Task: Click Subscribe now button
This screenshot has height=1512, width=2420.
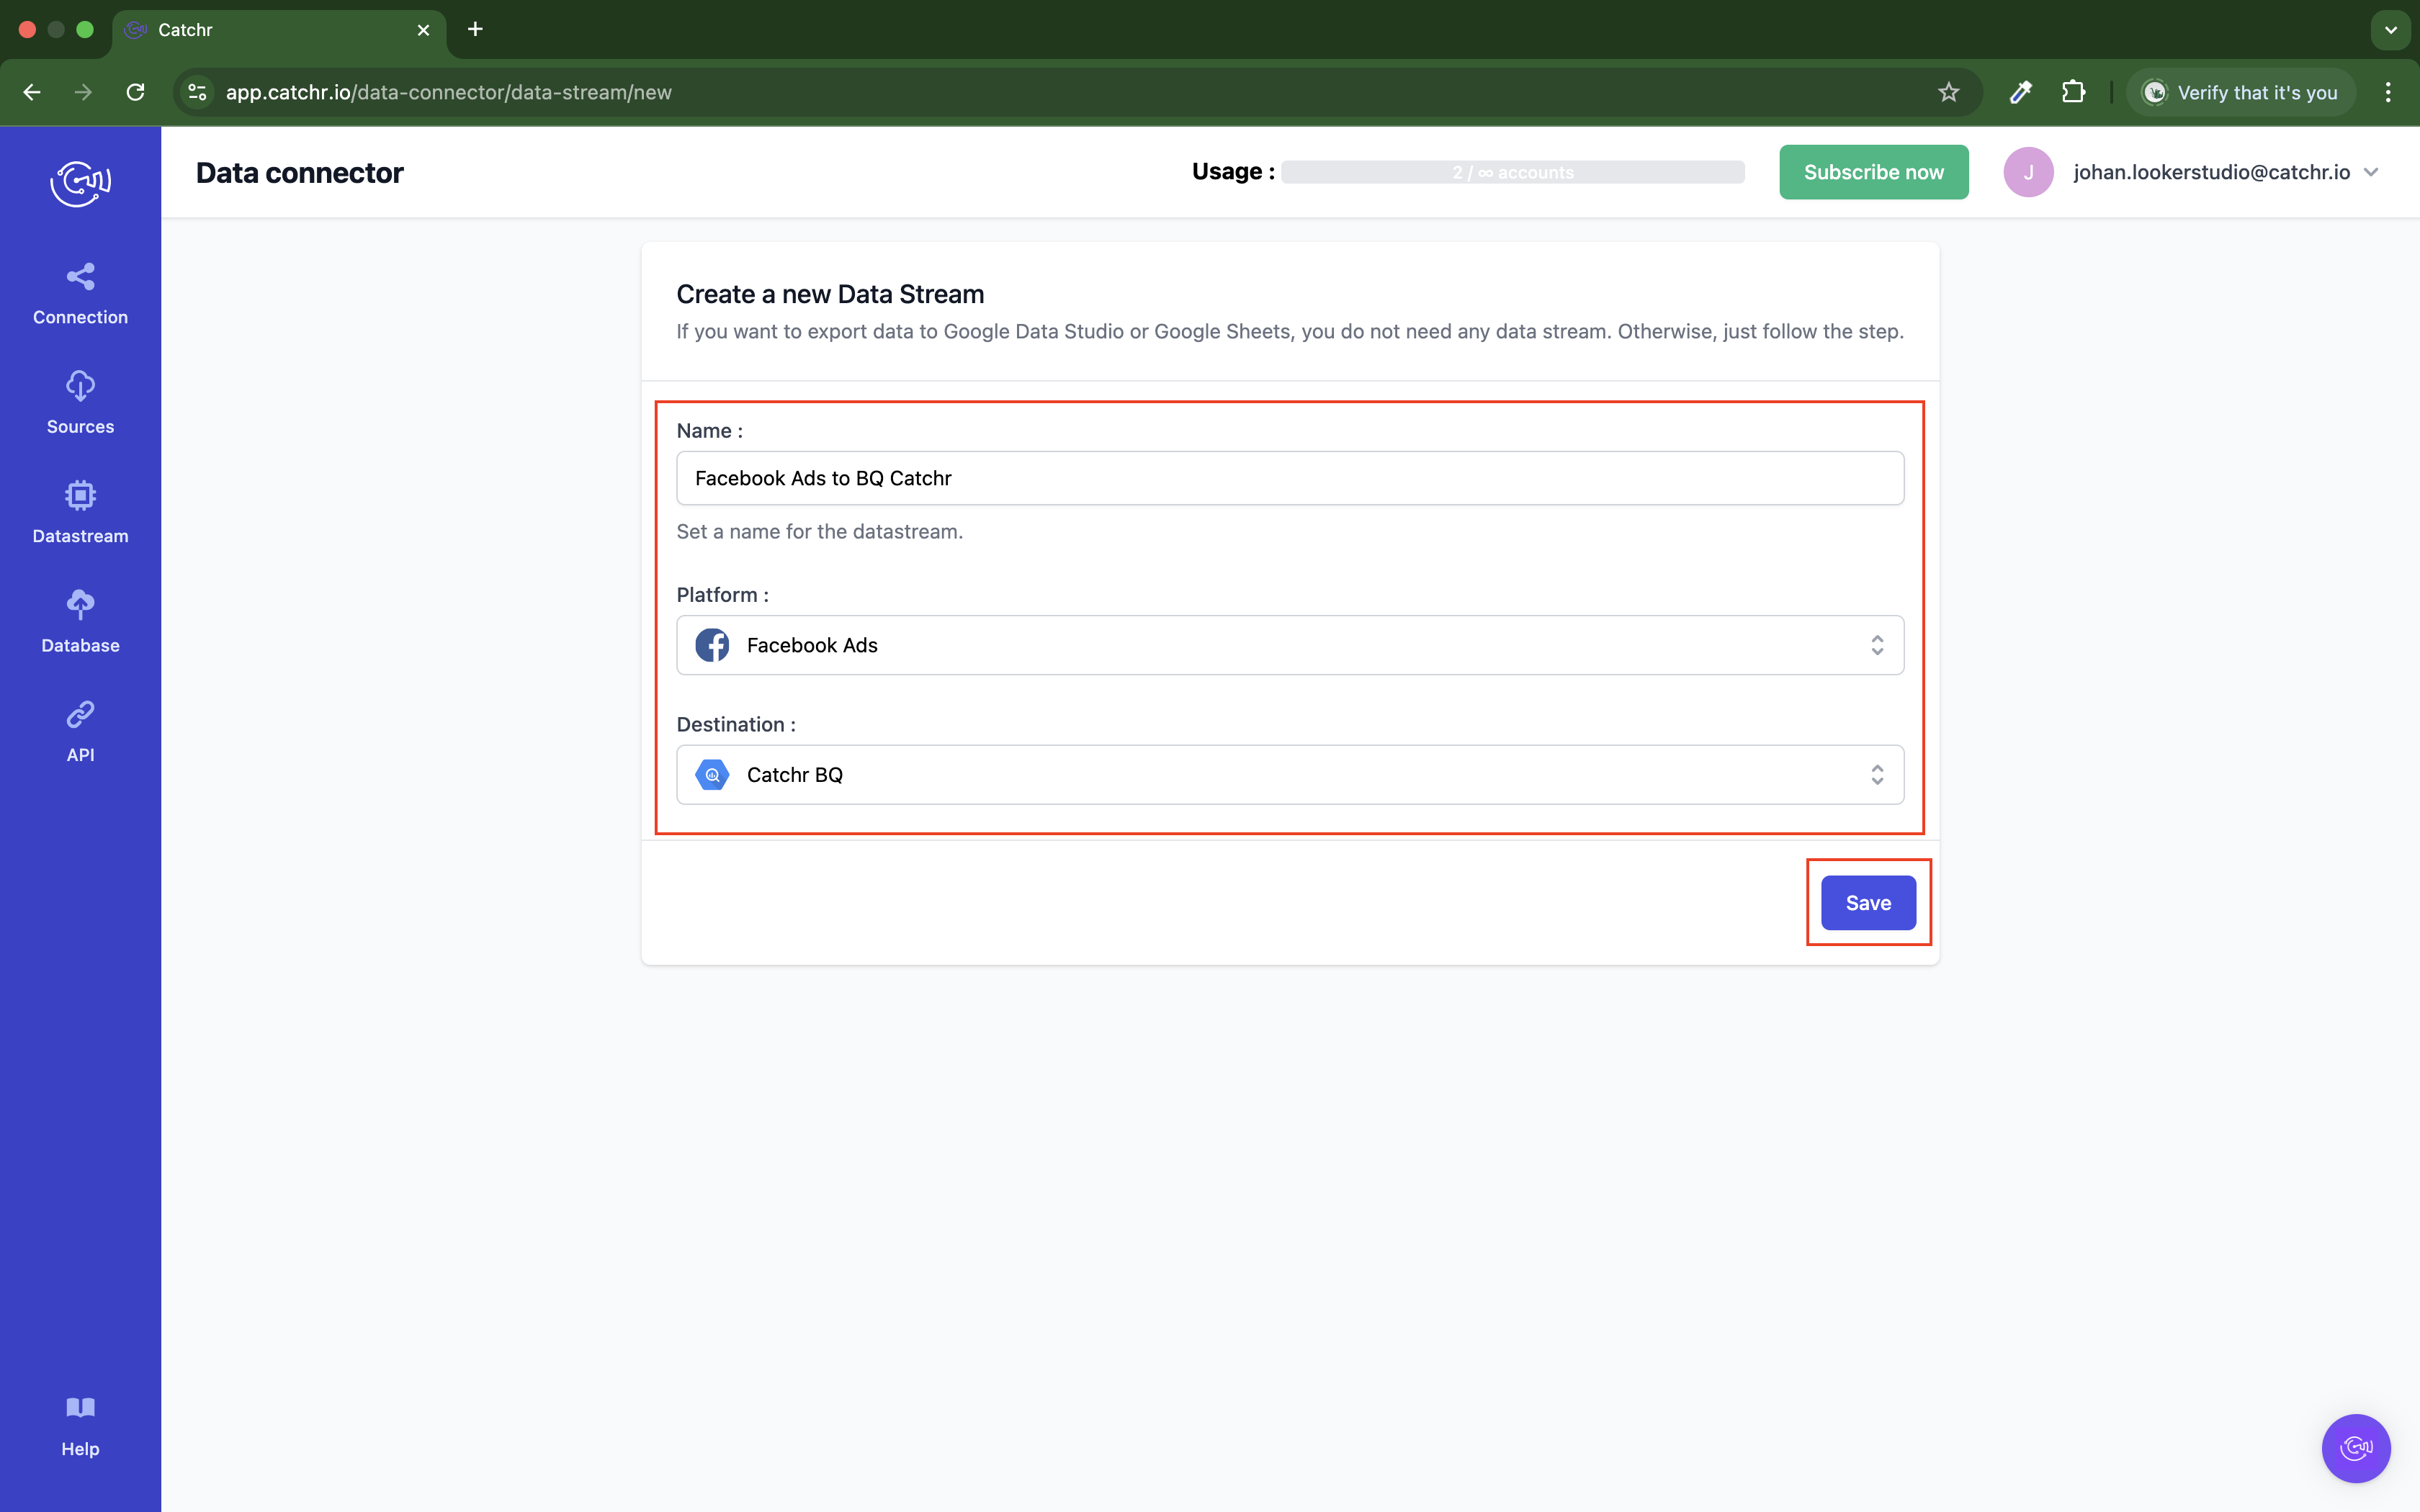Action: 1873,172
